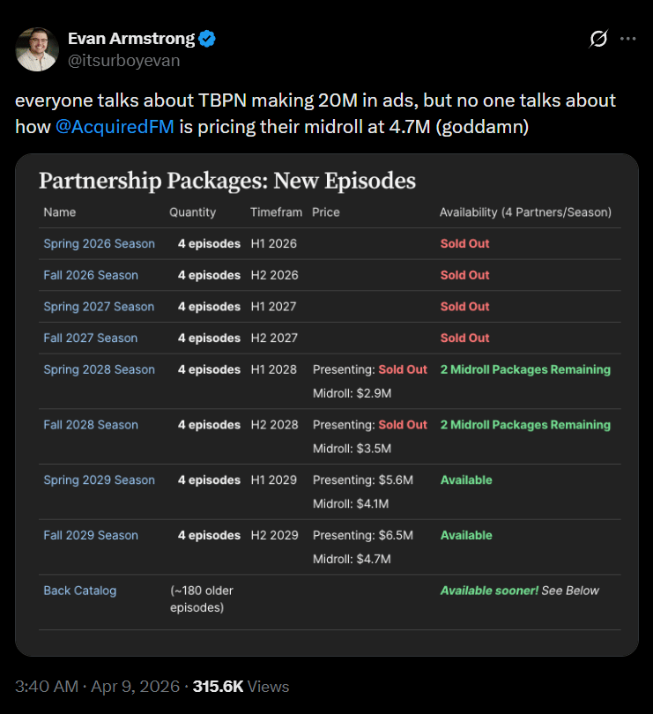This screenshot has height=714, width=653.
Task: Open the Spring 2028 Season link
Action: (x=99, y=370)
